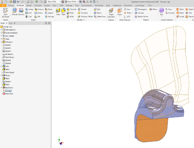Screen dimensions: 194x148
Task: Select the Rib tool
Action: [x=37, y=16]
